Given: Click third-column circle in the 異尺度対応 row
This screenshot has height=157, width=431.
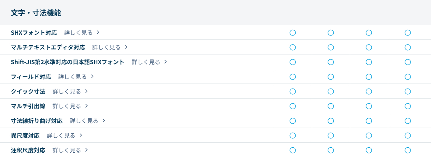Looking at the screenshot, I should (x=369, y=135).
